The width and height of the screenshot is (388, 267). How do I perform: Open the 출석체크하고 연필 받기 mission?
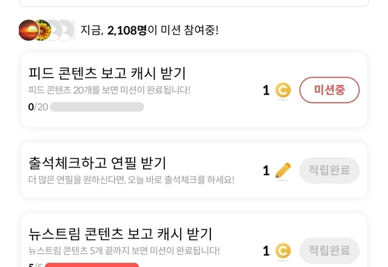[x=97, y=163]
